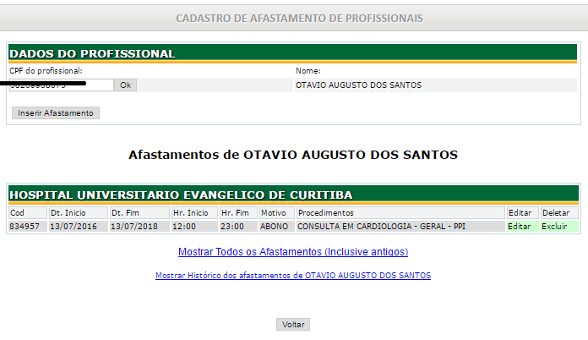
Task: Click the Hr. Fim column header
Action: [238, 213]
